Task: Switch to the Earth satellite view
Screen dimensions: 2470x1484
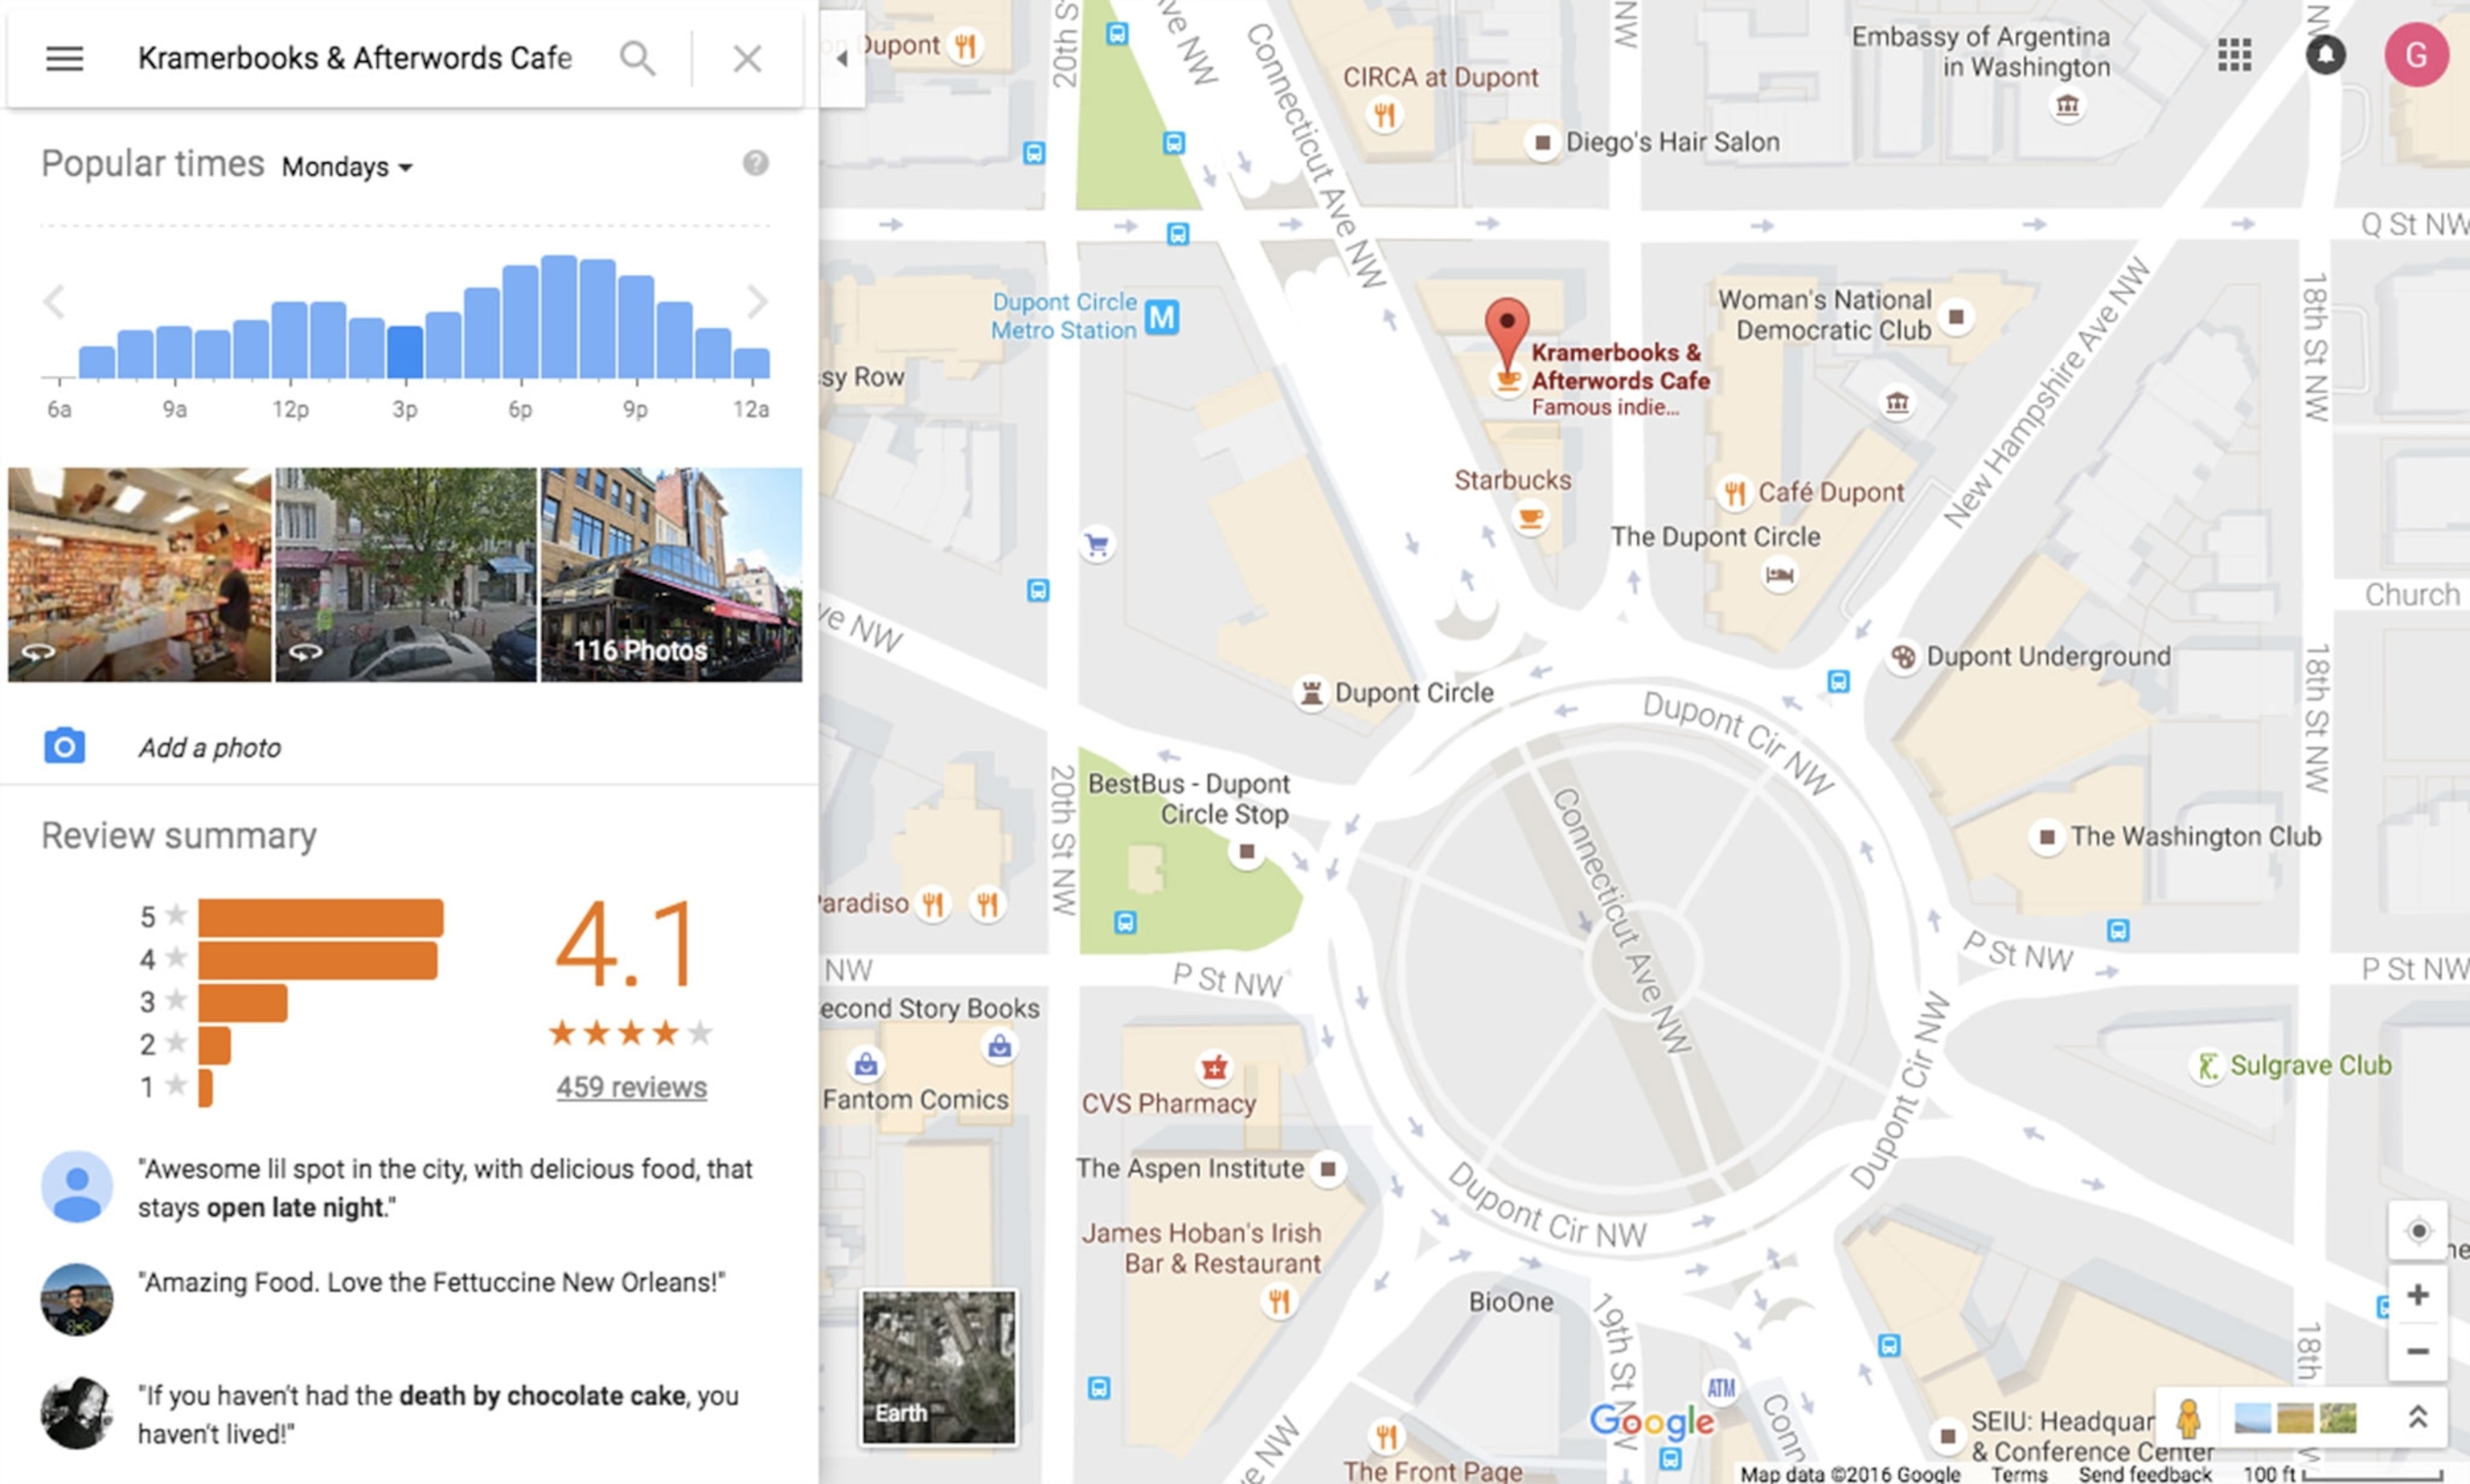Action: tap(938, 1367)
